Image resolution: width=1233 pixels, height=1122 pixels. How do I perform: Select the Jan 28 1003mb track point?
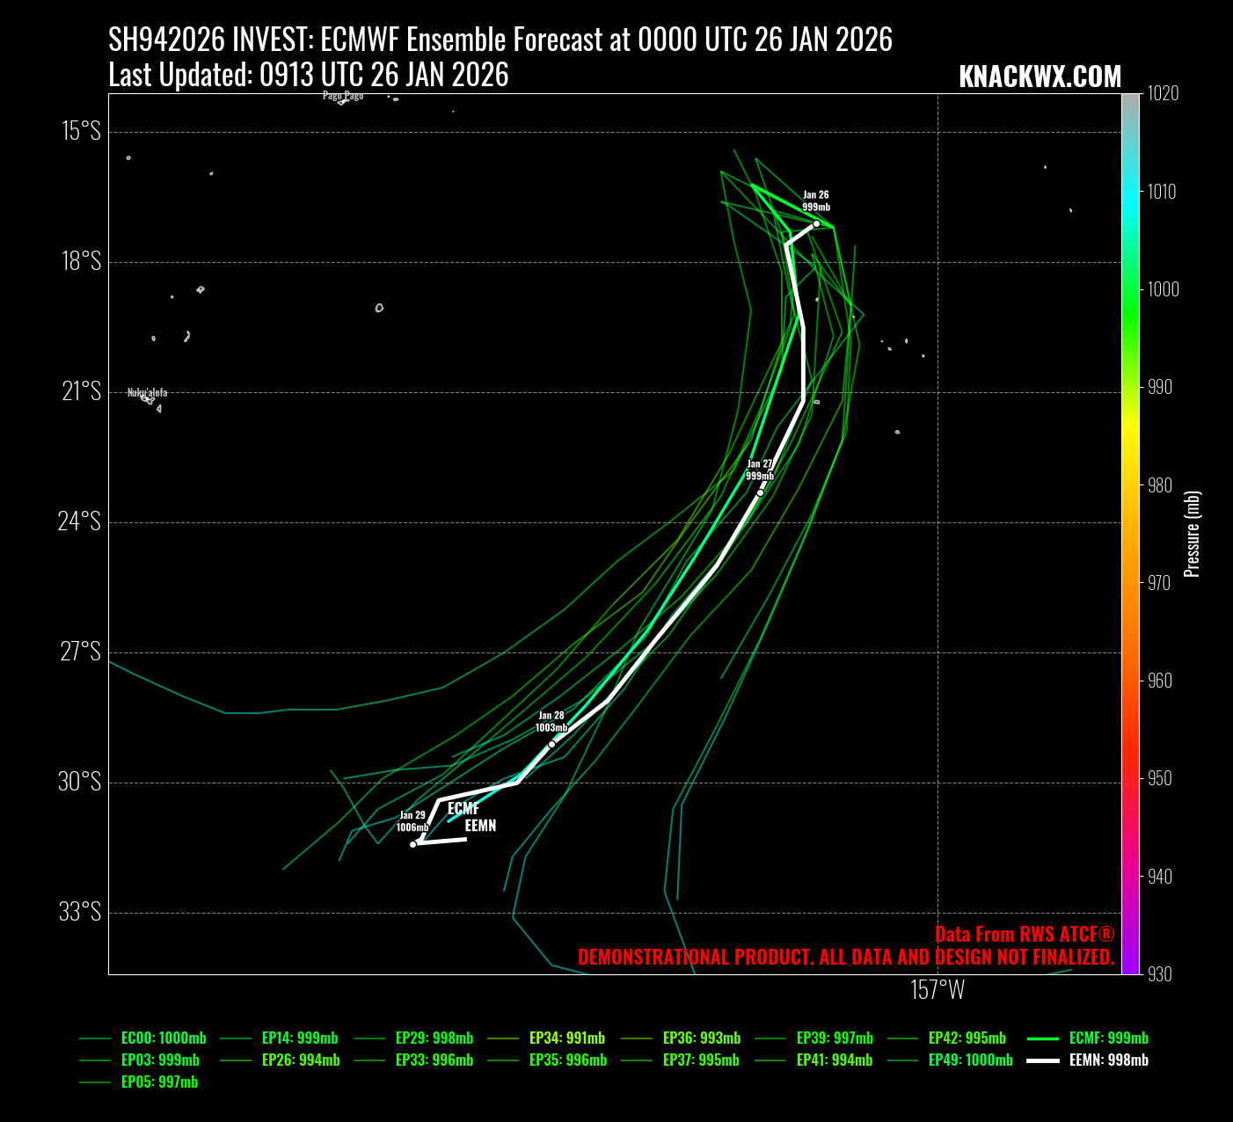(551, 744)
